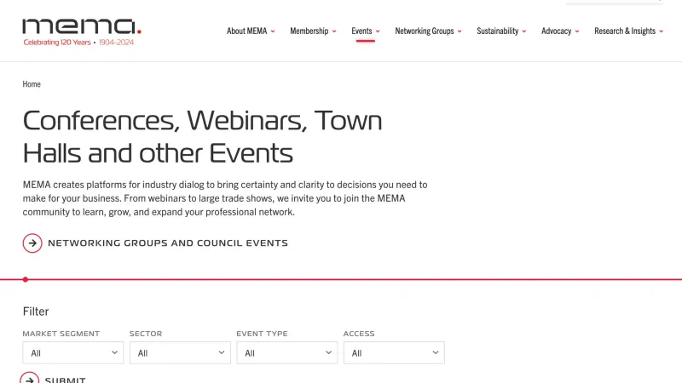Open the Events menu
Screen dimensions: 682x383
[x=366, y=31]
